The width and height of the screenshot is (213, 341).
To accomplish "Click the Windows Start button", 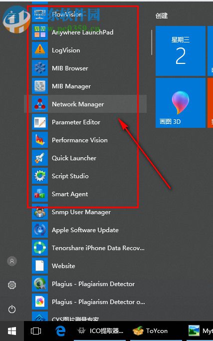I will click(12, 331).
